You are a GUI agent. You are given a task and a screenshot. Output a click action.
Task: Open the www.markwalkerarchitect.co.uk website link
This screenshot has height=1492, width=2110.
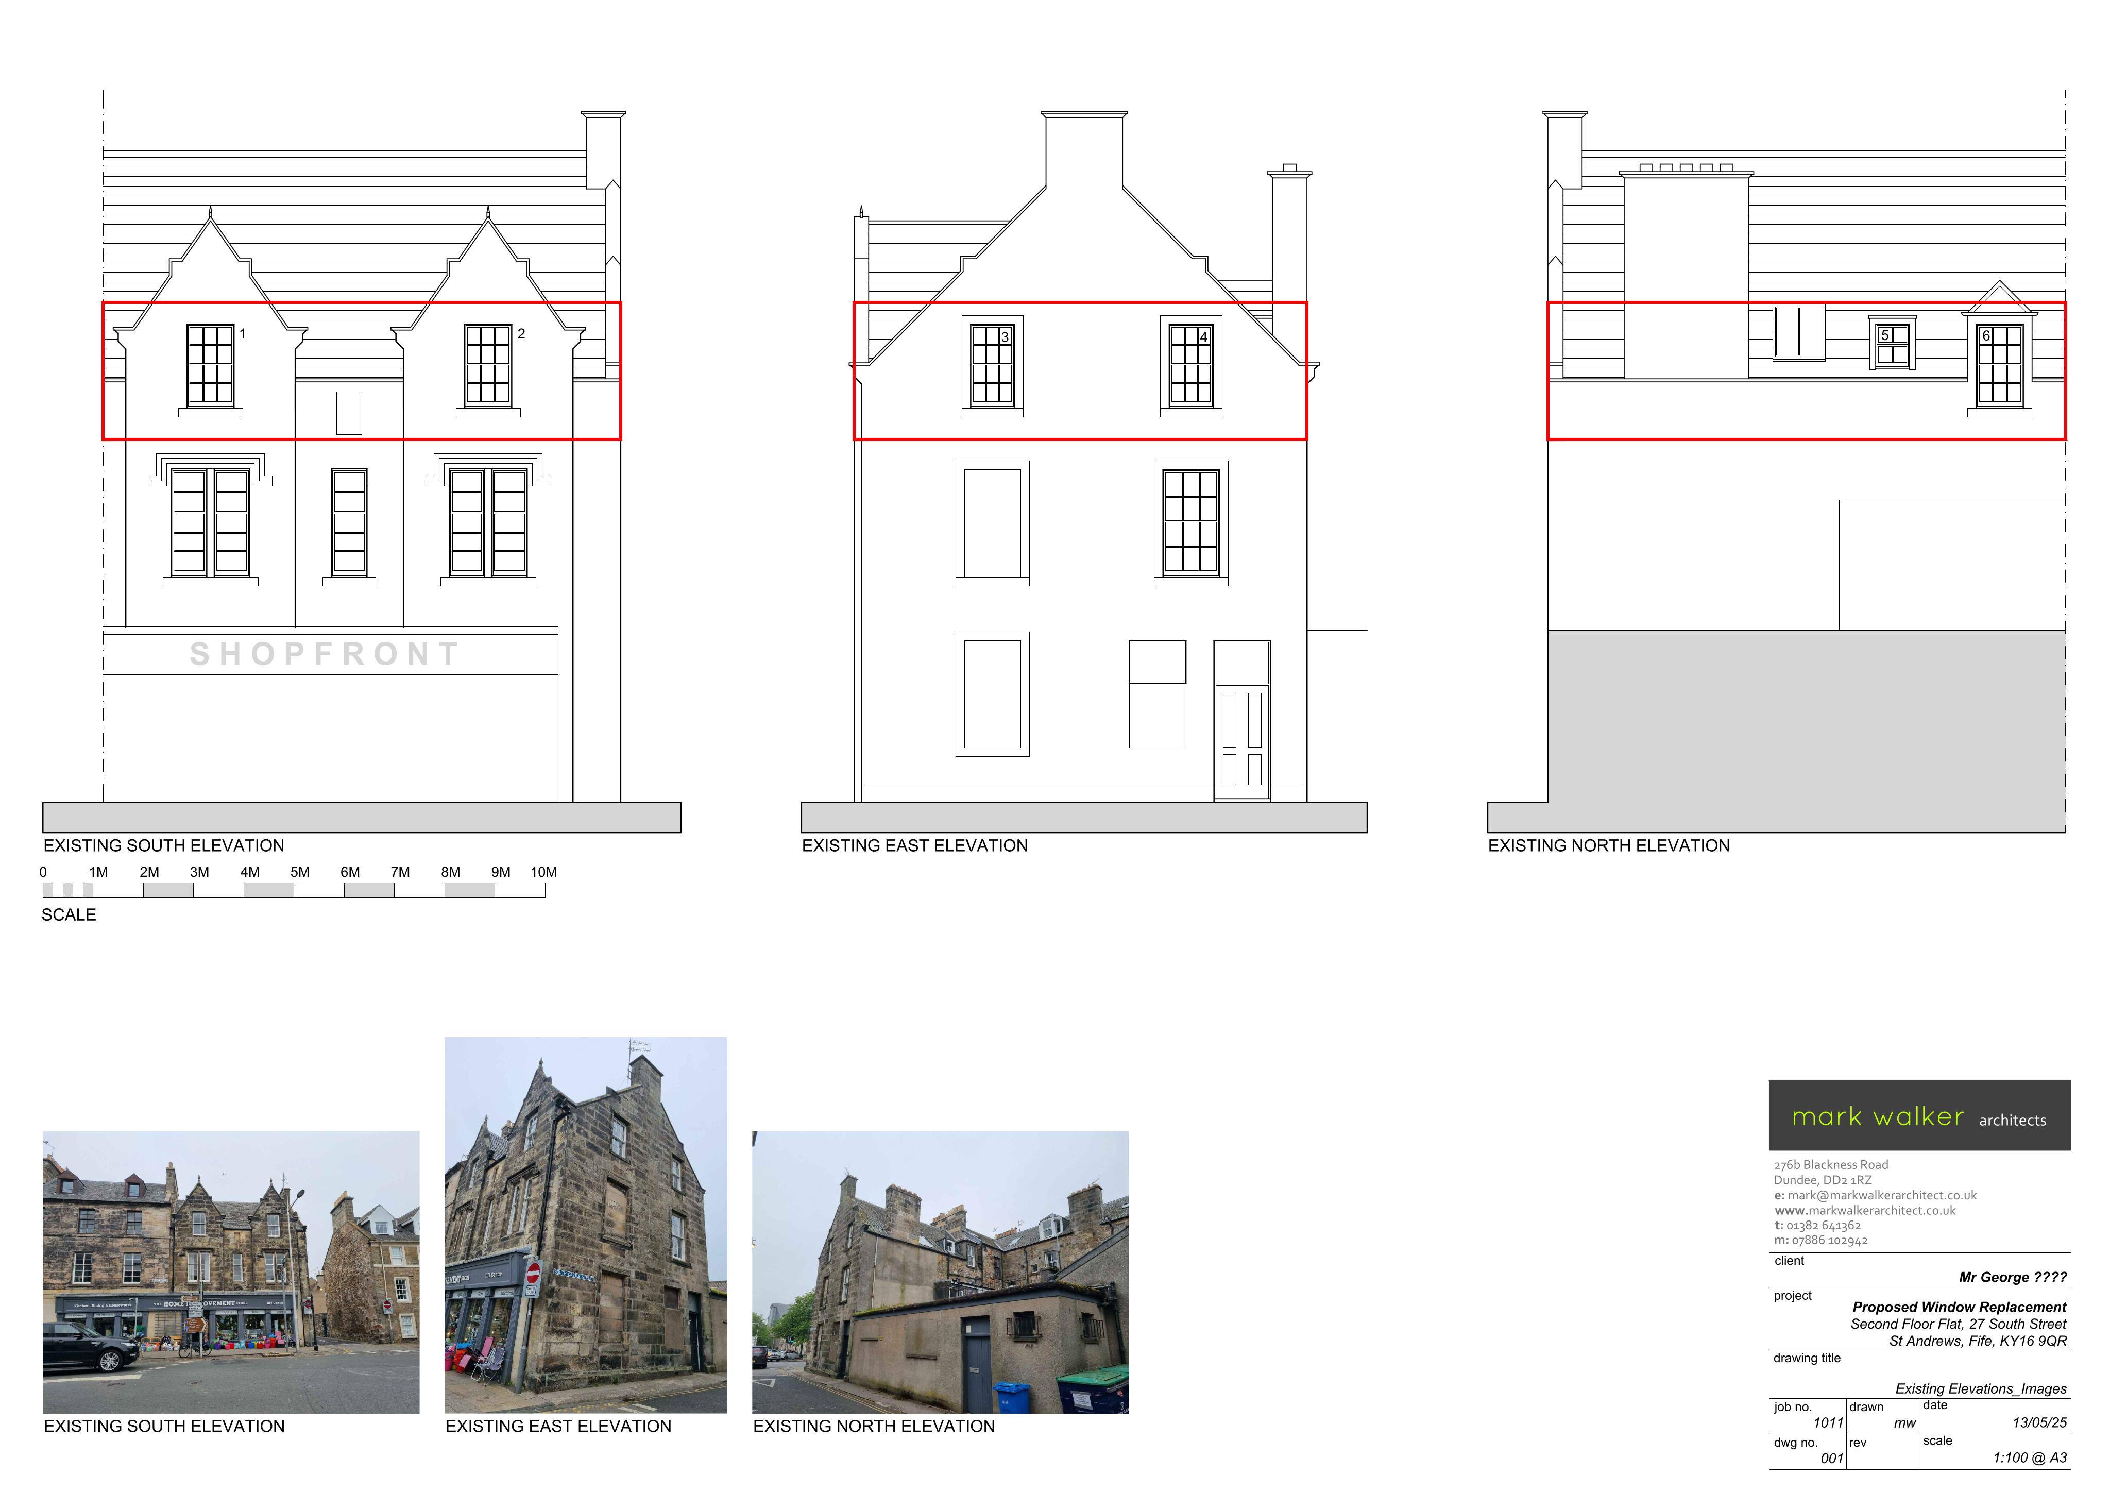(1865, 1211)
